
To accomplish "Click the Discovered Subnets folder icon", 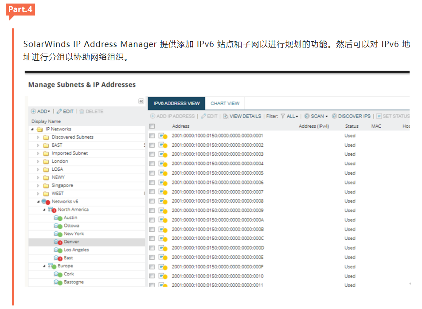I will pyautogui.click(x=46, y=137).
